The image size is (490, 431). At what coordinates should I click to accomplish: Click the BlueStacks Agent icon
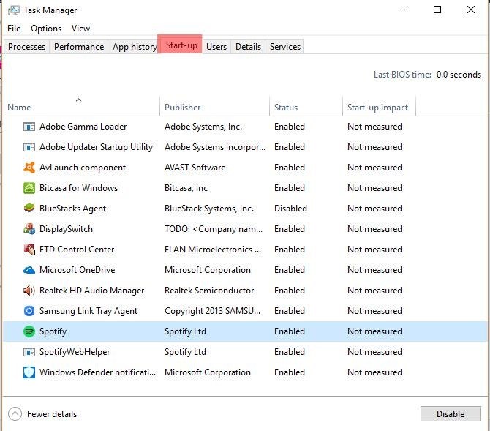[29, 209]
